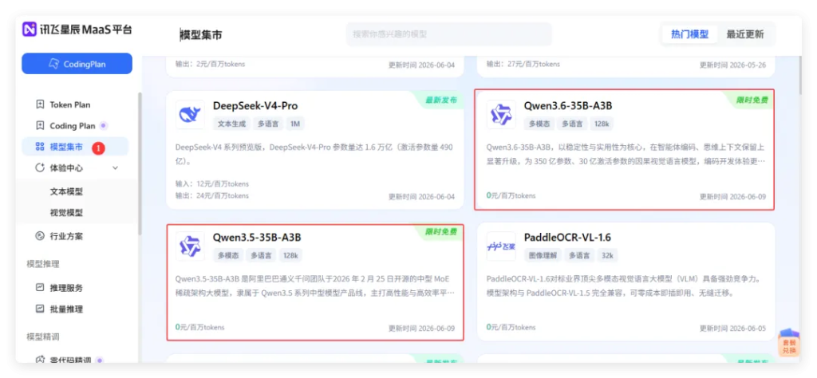Click the Qwen3.5-35B-A3B model logo
The image size is (817, 378).
190,246
